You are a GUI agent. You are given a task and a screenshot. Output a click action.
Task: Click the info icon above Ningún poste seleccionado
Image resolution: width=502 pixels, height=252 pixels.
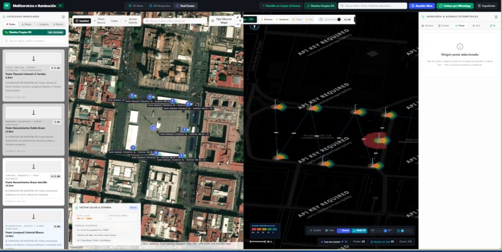click(460, 47)
